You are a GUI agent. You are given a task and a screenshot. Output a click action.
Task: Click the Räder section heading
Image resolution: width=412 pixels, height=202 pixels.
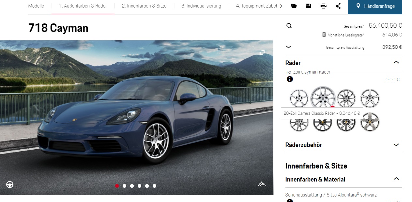[x=293, y=63]
